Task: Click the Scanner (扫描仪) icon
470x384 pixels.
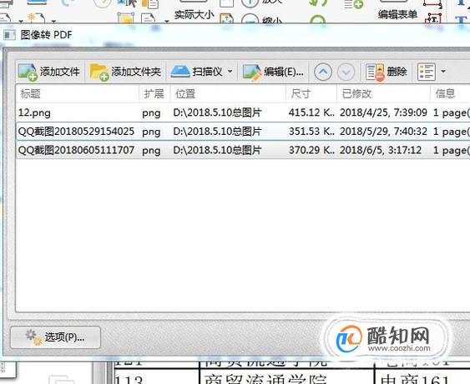Action: point(180,72)
